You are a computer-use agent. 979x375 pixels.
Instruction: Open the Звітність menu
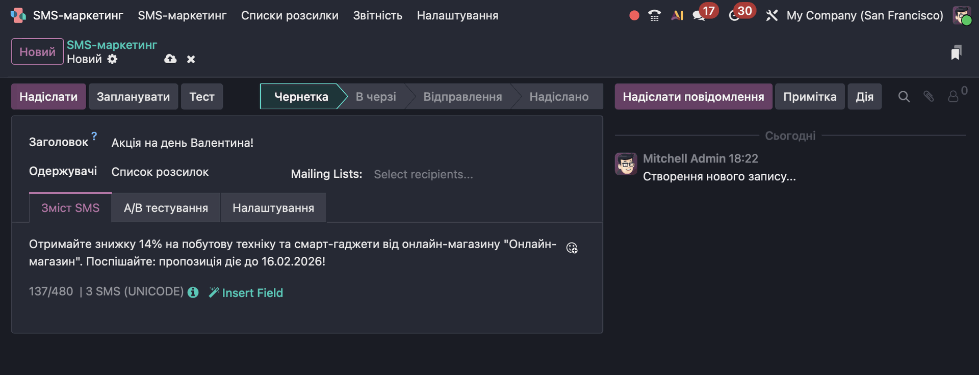377,16
